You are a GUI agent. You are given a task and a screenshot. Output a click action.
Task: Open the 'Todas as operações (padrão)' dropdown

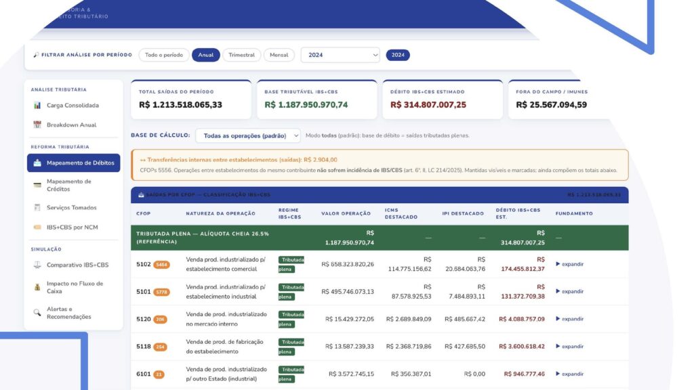point(248,135)
